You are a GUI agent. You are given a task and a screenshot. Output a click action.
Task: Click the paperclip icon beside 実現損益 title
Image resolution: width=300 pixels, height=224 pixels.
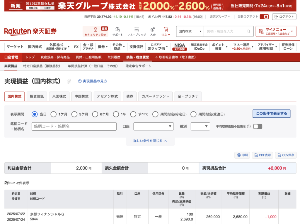(69, 81)
